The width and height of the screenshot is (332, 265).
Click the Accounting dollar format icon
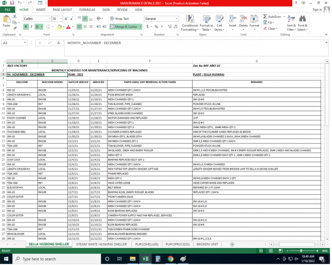pos(148,27)
